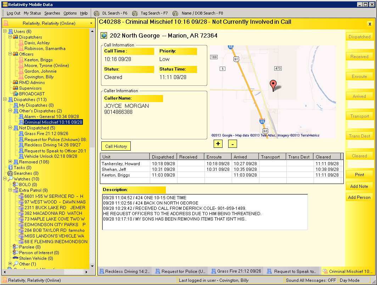Click the BOLO watch icon
The width and height of the screenshot is (377, 285).
pyautogui.click(x=16, y=184)
